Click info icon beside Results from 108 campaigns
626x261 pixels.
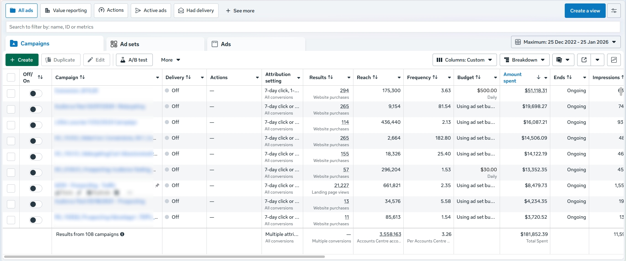tap(122, 234)
